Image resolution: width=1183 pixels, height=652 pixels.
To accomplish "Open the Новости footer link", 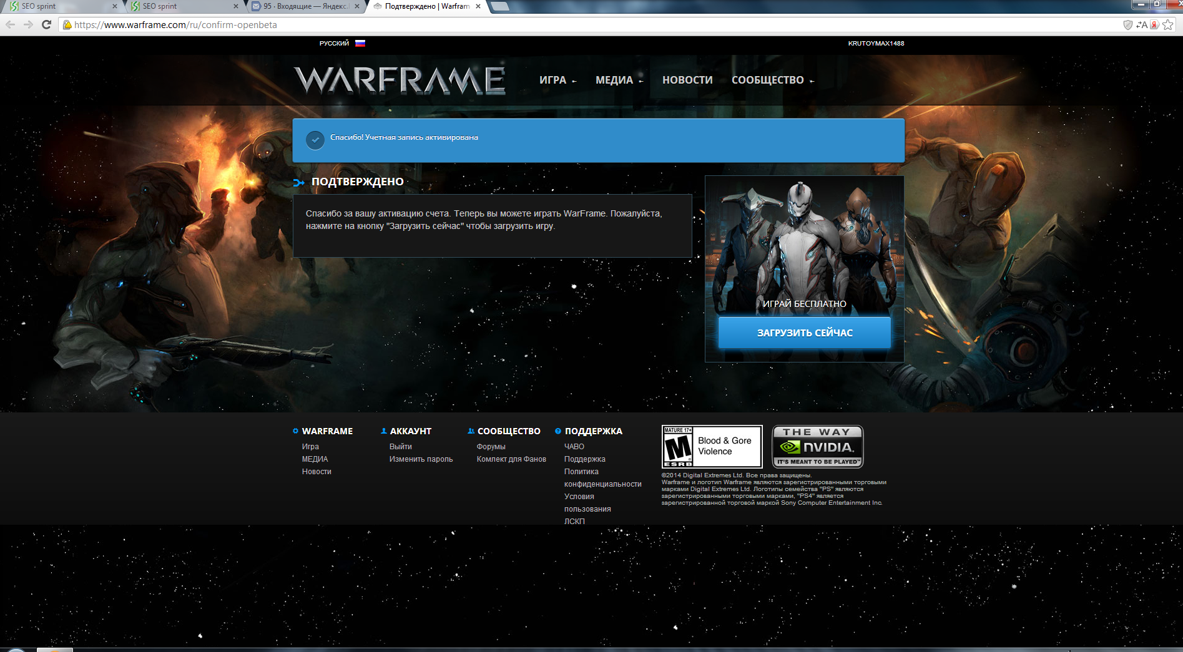I will [317, 472].
